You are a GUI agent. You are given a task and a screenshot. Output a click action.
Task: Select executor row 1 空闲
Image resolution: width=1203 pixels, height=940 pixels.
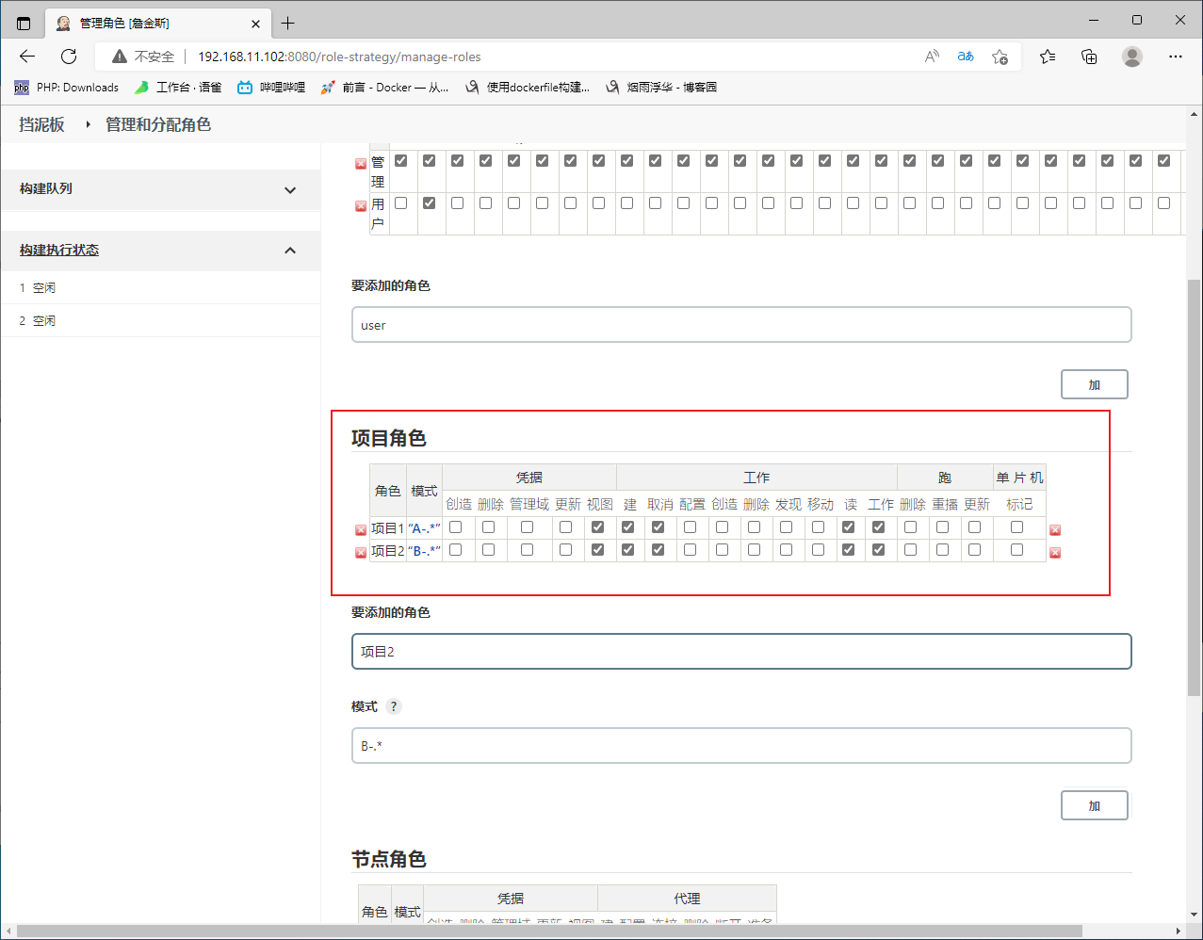click(x=160, y=287)
